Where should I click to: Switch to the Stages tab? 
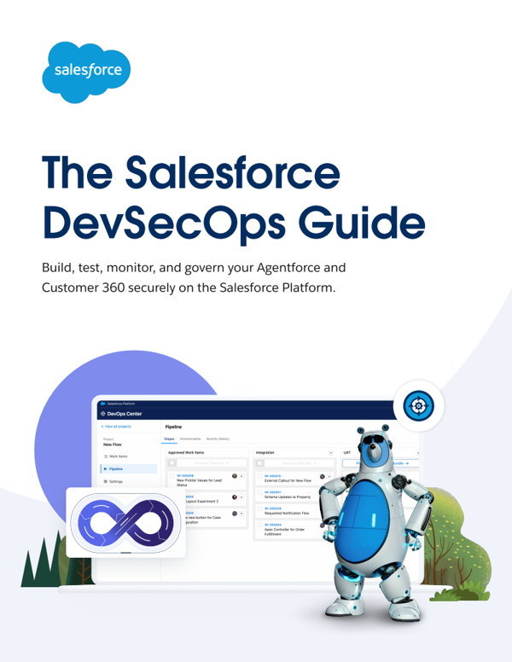[x=169, y=438]
